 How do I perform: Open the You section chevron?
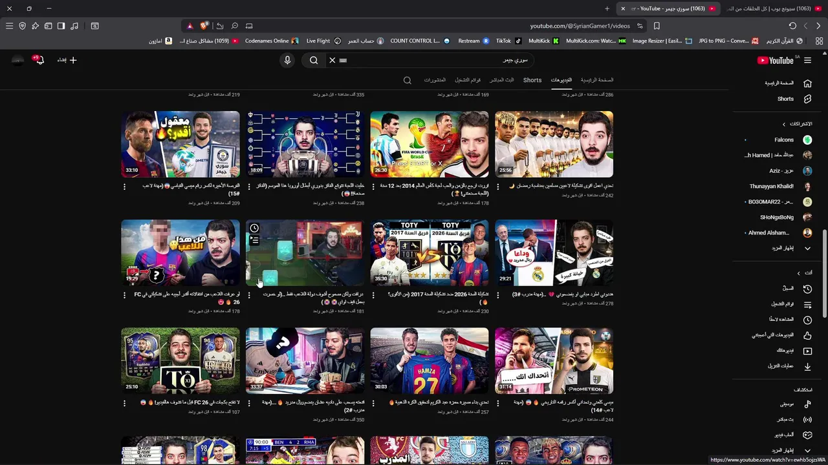click(x=798, y=273)
